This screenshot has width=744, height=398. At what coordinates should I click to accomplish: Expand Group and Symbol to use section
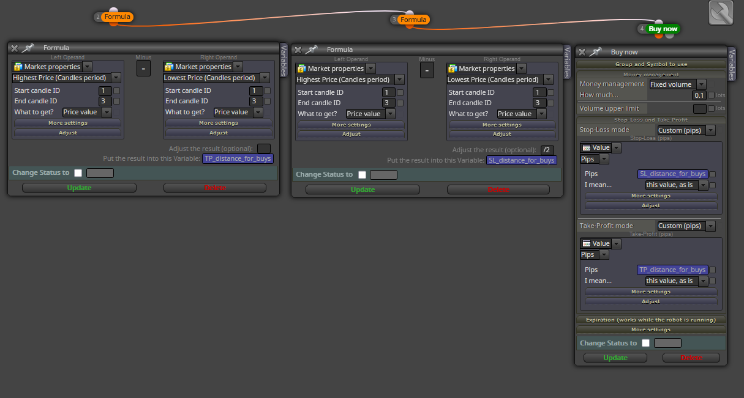click(x=651, y=64)
